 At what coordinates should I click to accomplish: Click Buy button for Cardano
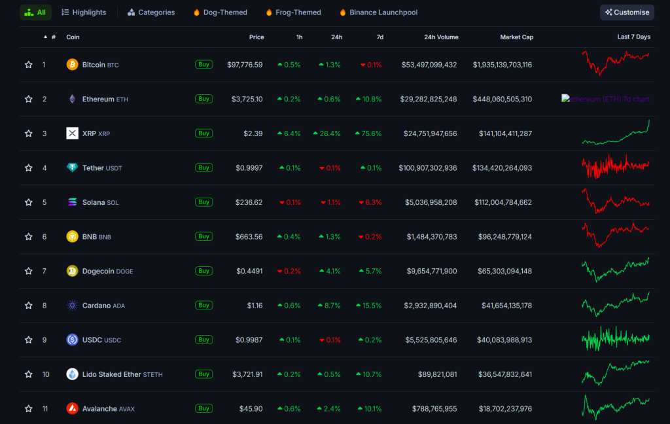(x=204, y=305)
